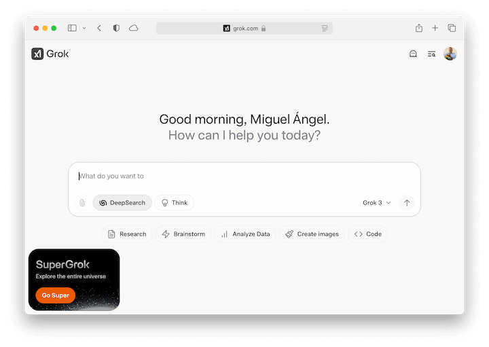Screen dimensions: 489x347
Task: Click the Grok logo icon
Action: click(37, 54)
